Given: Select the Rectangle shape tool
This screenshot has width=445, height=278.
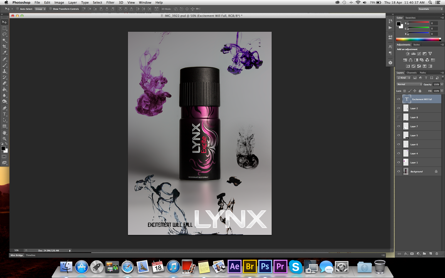Looking at the screenshot, I should point(4,126).
